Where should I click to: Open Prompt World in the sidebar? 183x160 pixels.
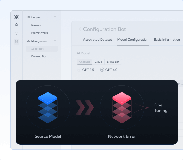coord(40,33)
